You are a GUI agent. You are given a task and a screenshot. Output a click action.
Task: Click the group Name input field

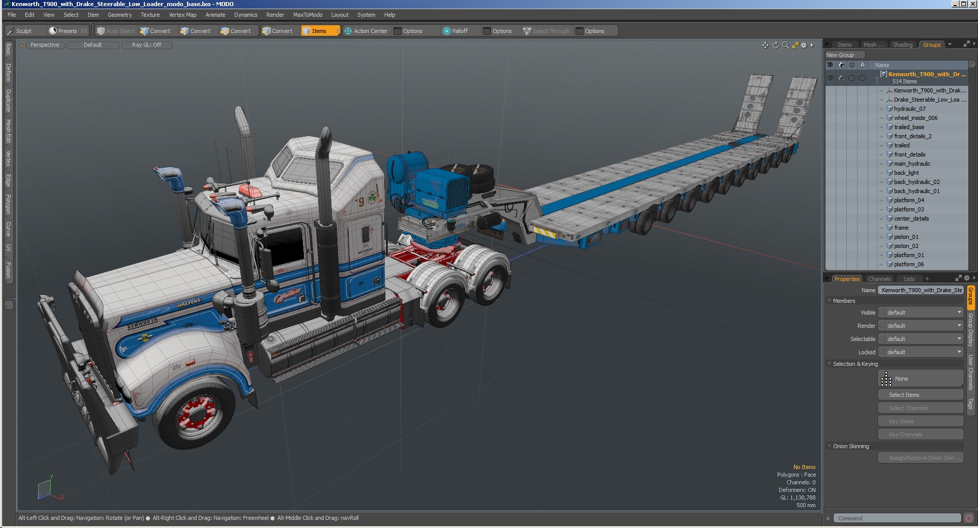921,290
